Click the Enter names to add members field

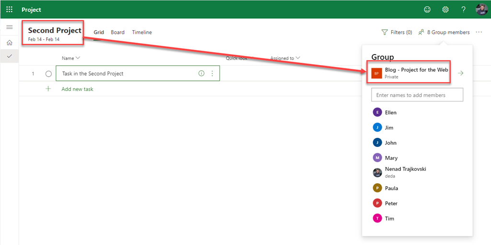417,95
